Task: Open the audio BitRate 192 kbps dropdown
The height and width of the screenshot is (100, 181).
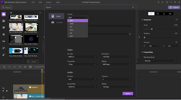Action: click(x=117, y=87)
